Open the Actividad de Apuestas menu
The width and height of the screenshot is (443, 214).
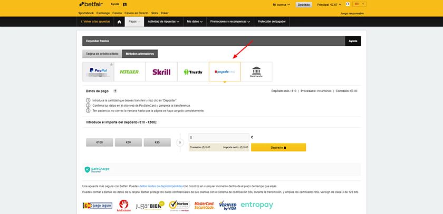163,22
